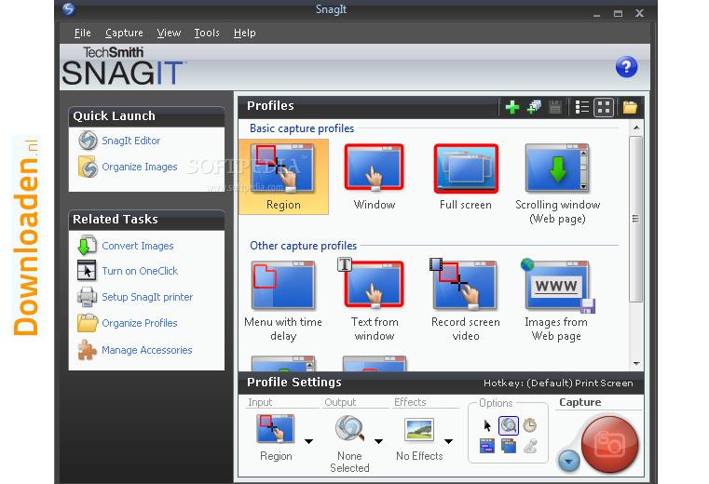This screenshot has width=709, height=484.
Task: Click Turn on OneClick link
Action: pos(140,271)
